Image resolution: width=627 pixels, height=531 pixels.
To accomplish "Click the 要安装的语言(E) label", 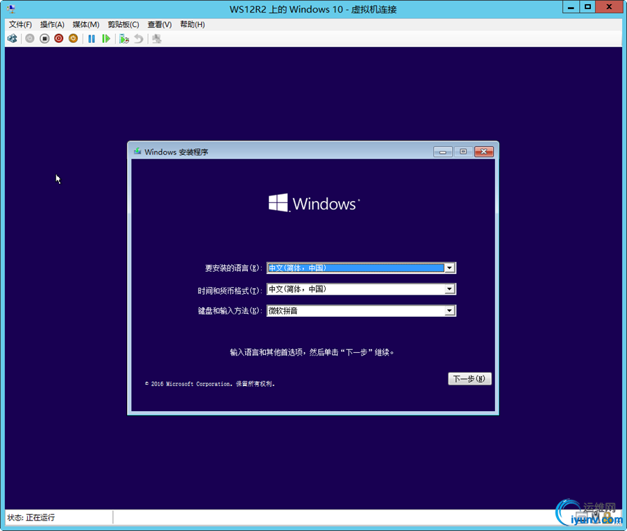I will [233, 268].
